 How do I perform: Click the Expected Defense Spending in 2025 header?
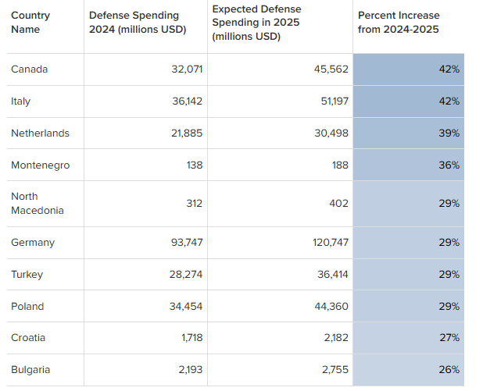coord(256,23)
